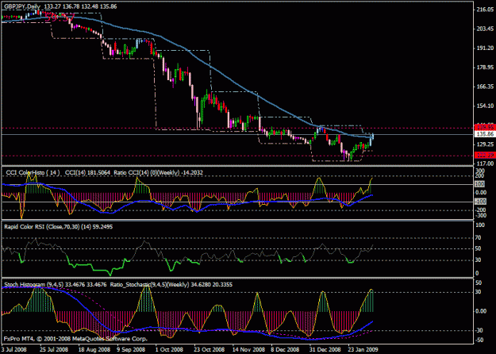Screen dimensions: 496x354
Task: Click the CCI ColorHisto (14) indicator label
Action: [x=33, y=172]
